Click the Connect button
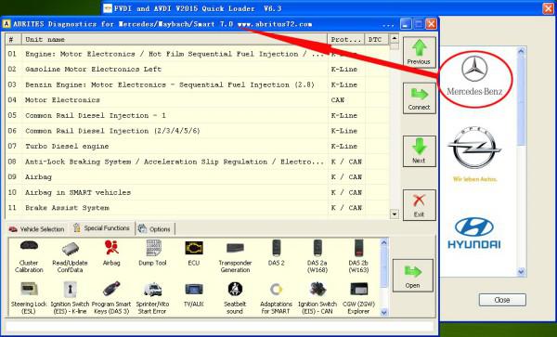The height and width of the screenshot is (337, 557). (x=420, y=98)
